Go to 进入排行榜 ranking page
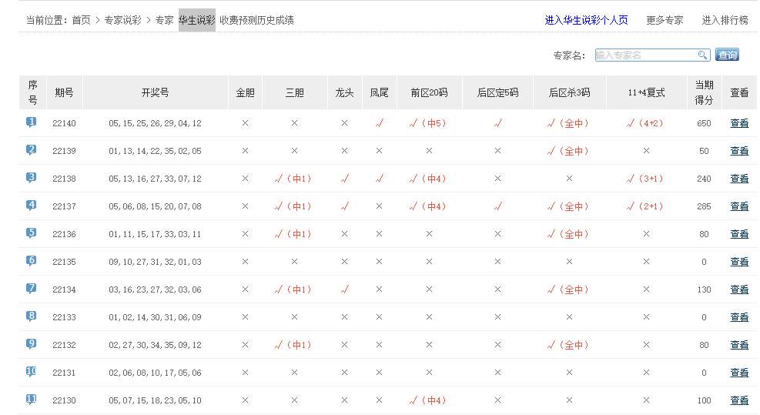The image size is (760, 415). coord(725,20)
